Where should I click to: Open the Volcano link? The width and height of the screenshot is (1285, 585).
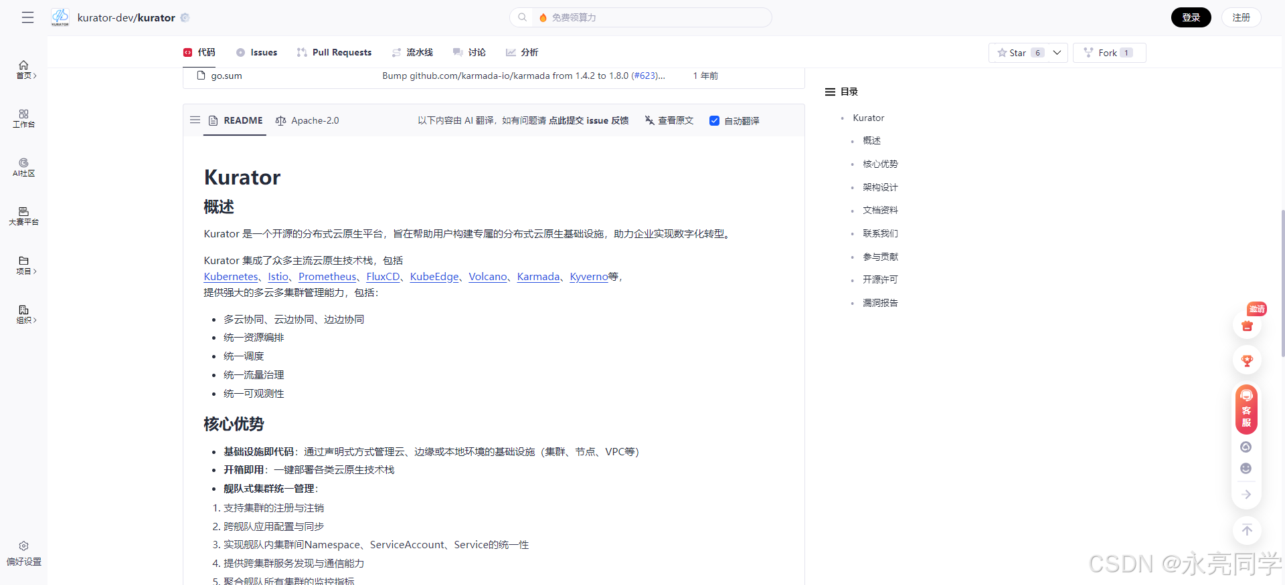pos(488,277)
